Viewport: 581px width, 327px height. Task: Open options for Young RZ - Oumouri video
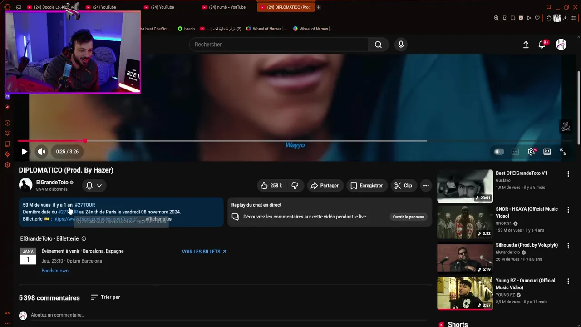[568, 282]
